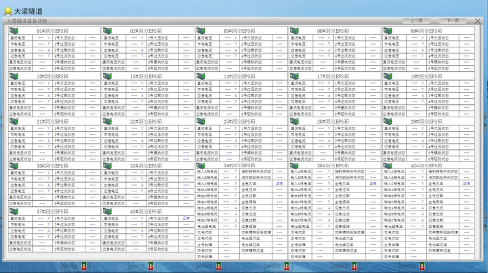Click the 大梁隧道 heading text
The width and height of the screenshot is (488, 273).
[28, 11]
